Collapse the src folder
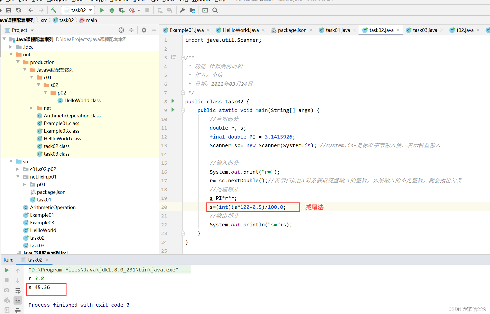 point(11,161)
